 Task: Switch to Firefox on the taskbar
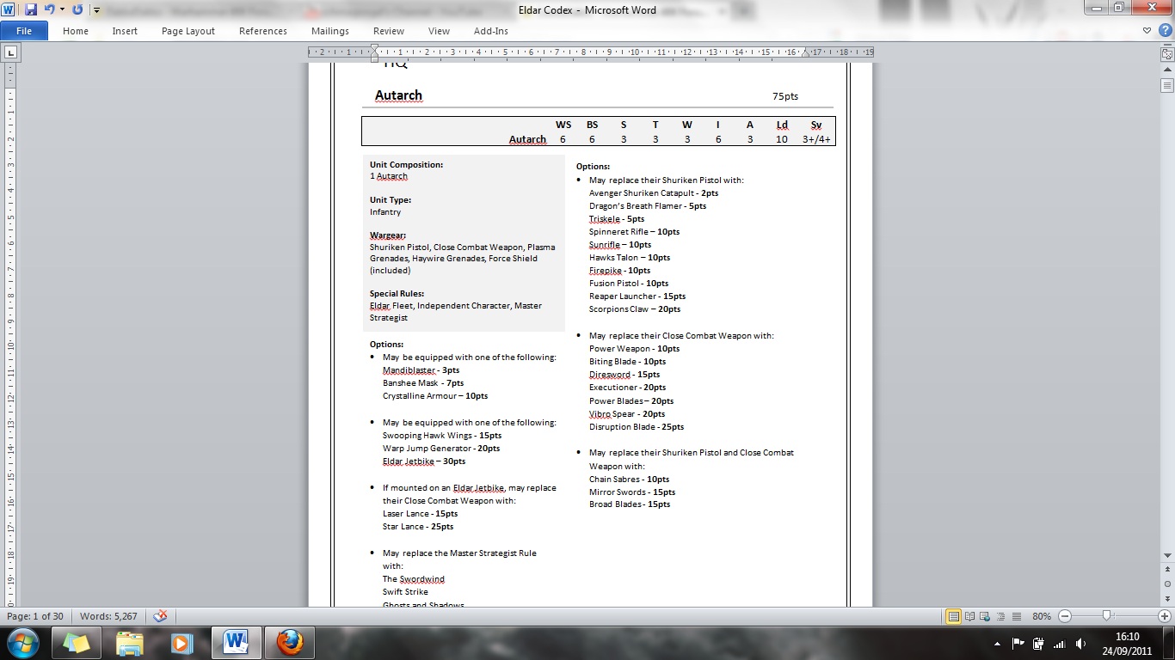(x=290, y=643)
